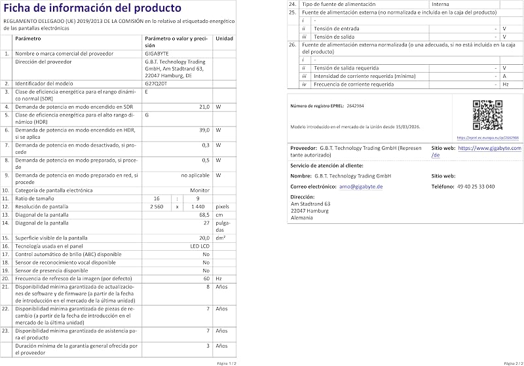The height and width of the screenshot is (366, 524).
Task: Select the EPREL registration number '2642984'
Action: 355,106
